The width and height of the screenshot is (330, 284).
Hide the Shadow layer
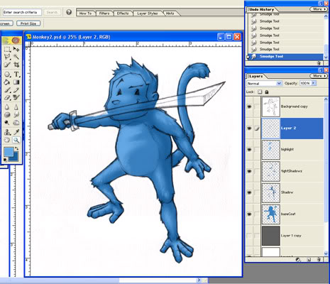point(249,192)
